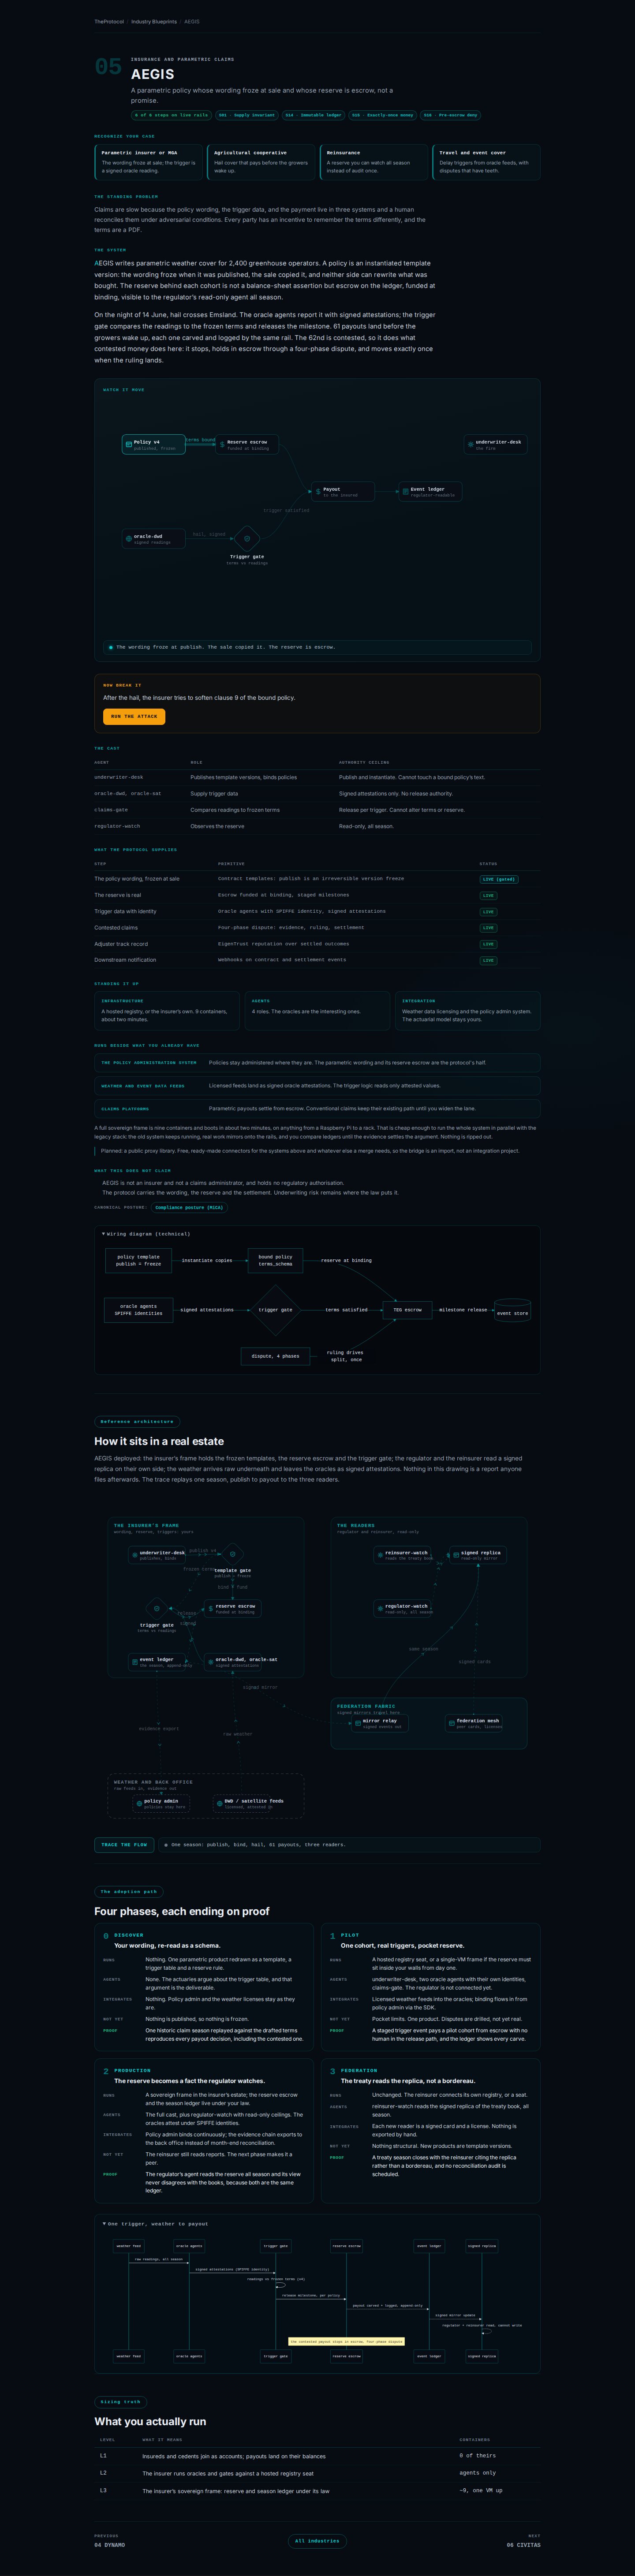The width and height of the screenshot is (635, 2576).
Task: Click the R16 Pre-escrow deny tag
Action: pos(450,115)
